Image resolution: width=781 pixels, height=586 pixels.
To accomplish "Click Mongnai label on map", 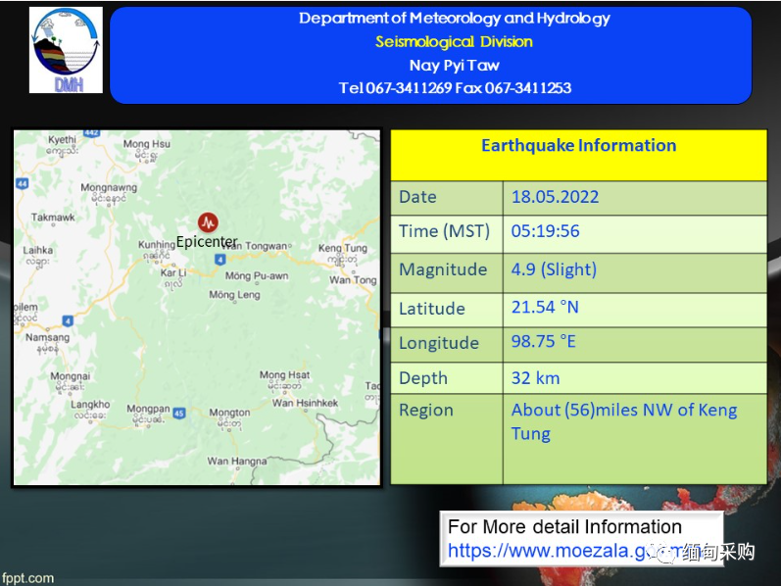I will coord(71,376).
